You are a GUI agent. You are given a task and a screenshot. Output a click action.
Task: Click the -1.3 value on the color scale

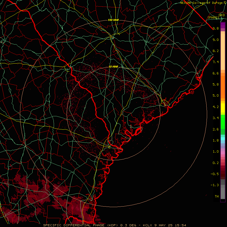(x=215, y=185)
